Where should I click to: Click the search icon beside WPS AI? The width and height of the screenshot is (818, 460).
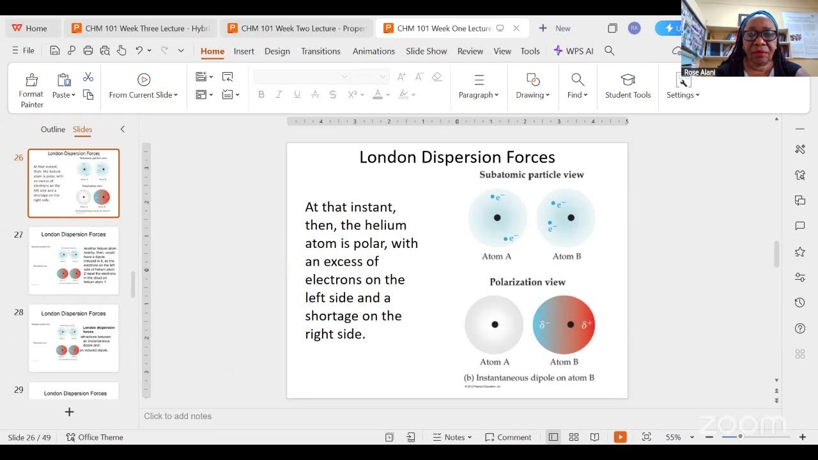(x=610, y=50)
